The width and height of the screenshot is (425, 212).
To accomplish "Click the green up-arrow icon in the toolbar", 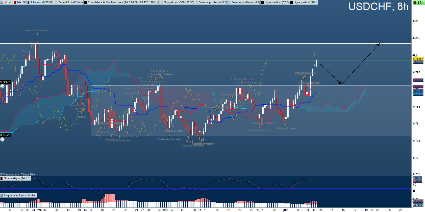I will [x=10, y=2].
